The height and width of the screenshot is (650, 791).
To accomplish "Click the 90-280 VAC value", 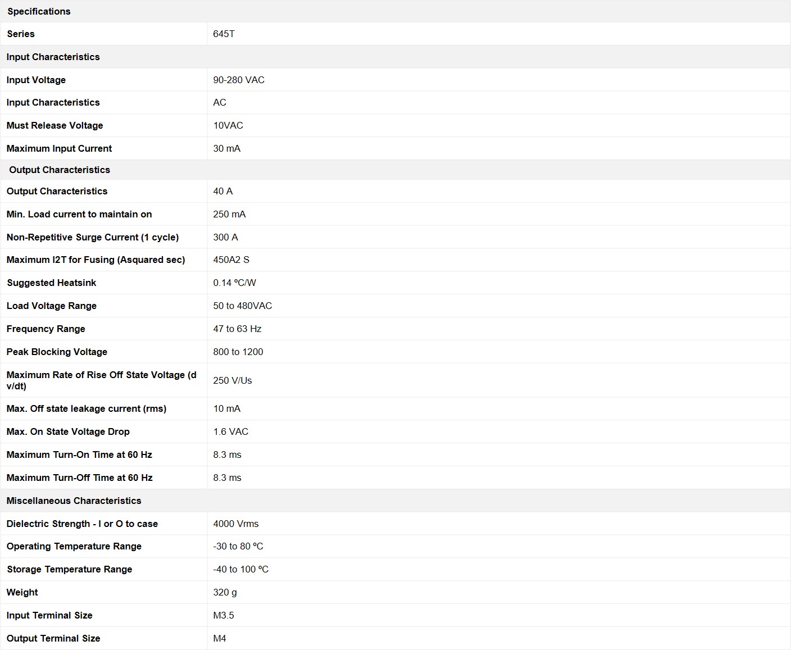I will point(239,80).
